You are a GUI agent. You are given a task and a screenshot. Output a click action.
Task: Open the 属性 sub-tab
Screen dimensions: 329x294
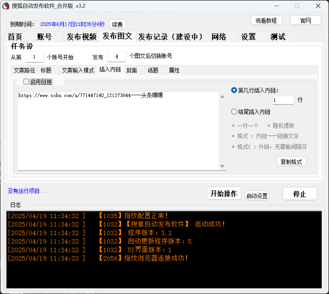click(x=176, y=70)
